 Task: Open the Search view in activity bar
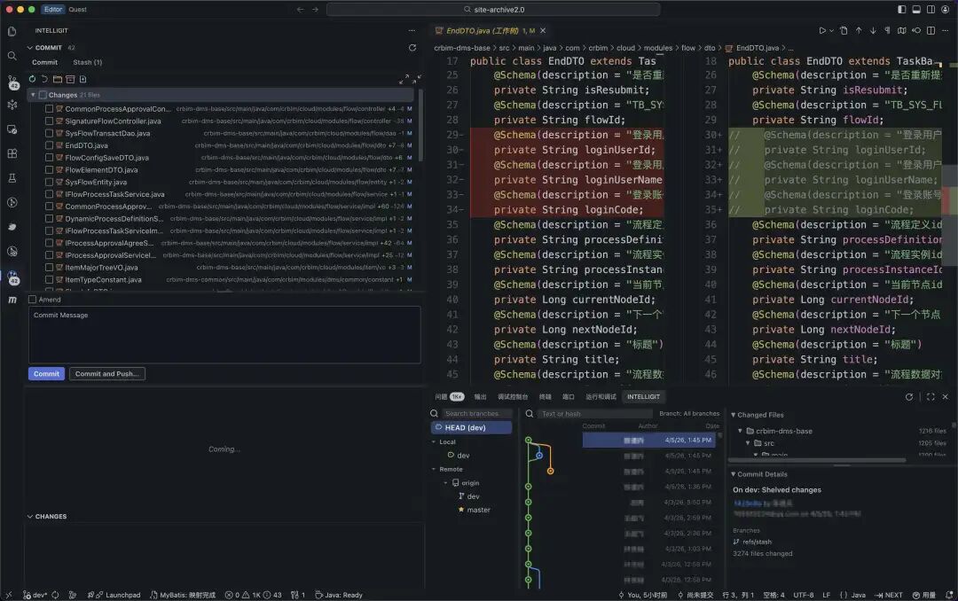pos(12,56)
